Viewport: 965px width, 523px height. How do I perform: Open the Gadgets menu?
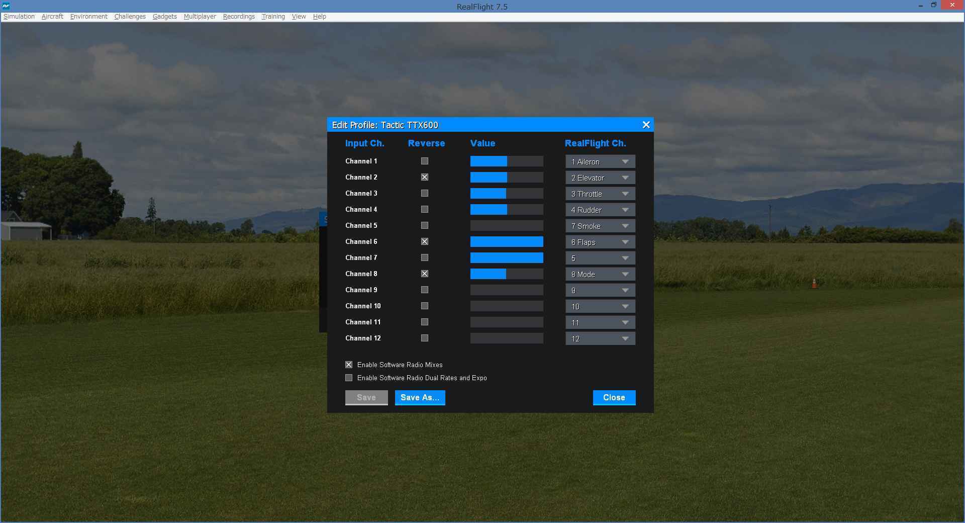coord(165,17)
